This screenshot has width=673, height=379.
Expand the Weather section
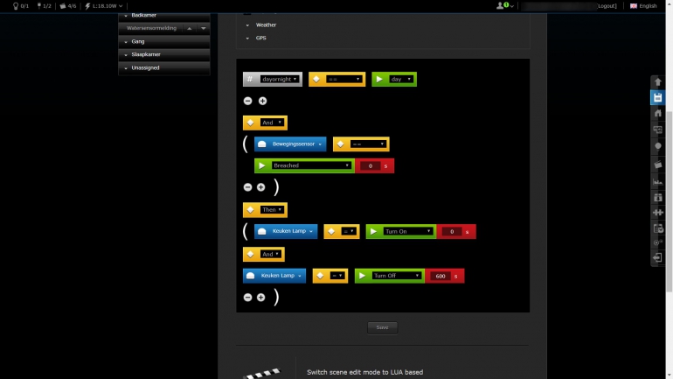[x=266, y=25]
